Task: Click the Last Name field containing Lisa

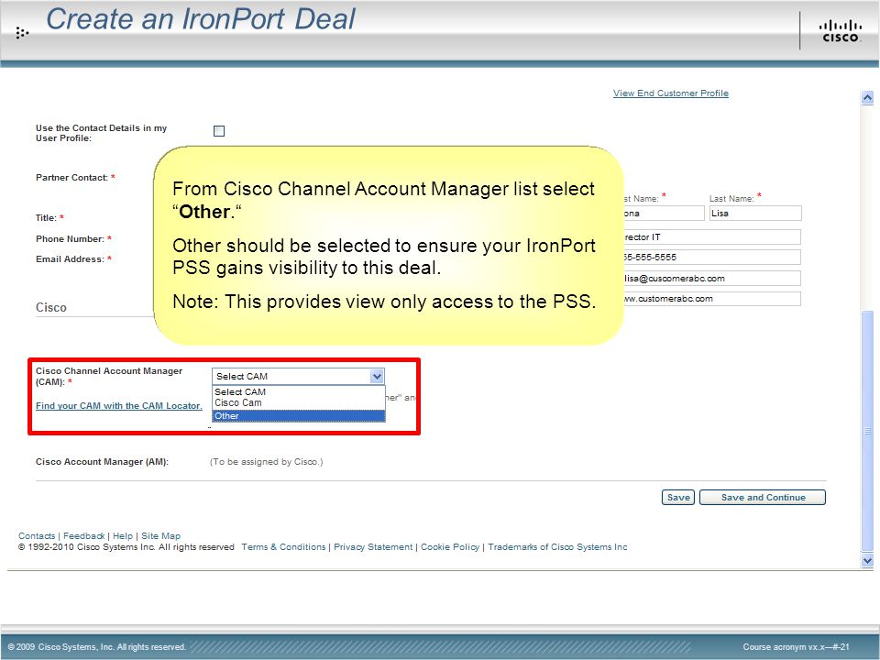Action: (755, 214)
